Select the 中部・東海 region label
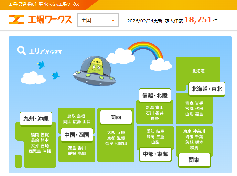 (x=155, y=154)
